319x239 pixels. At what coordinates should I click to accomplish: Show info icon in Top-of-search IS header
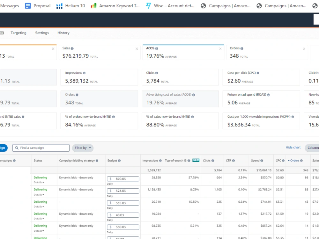pyautogui.click(x=189, y=161)
